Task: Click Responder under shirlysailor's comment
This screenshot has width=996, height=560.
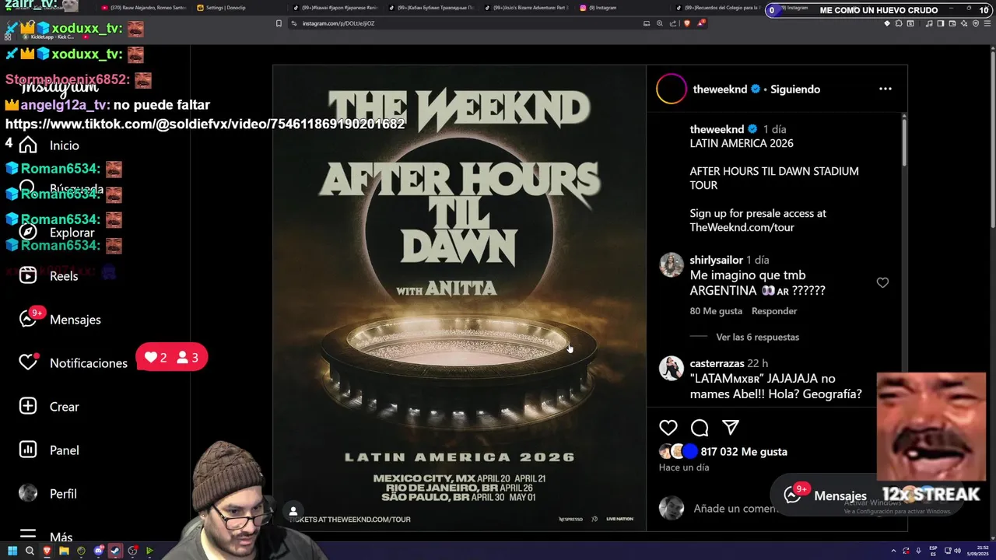Action: [x=774, y=311]
